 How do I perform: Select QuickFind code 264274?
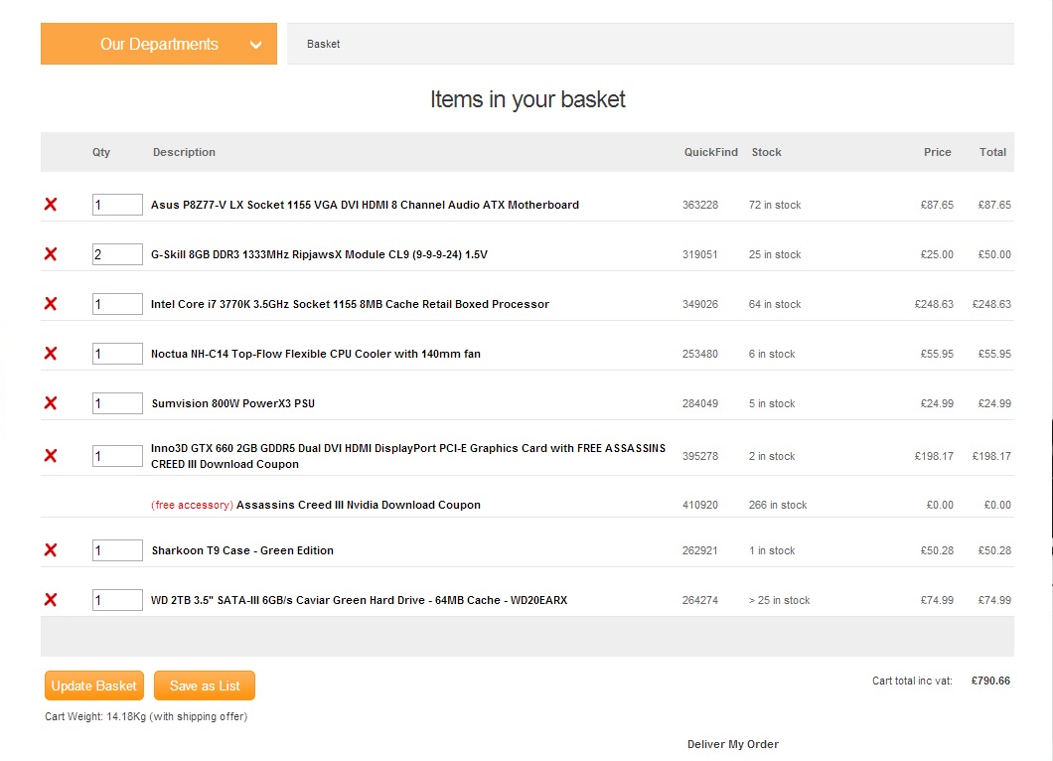(x=699, y=600)
